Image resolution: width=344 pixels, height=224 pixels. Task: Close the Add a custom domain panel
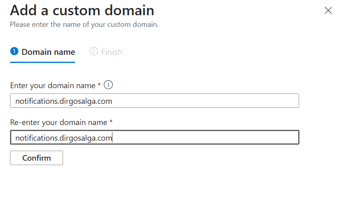[328, 11]
